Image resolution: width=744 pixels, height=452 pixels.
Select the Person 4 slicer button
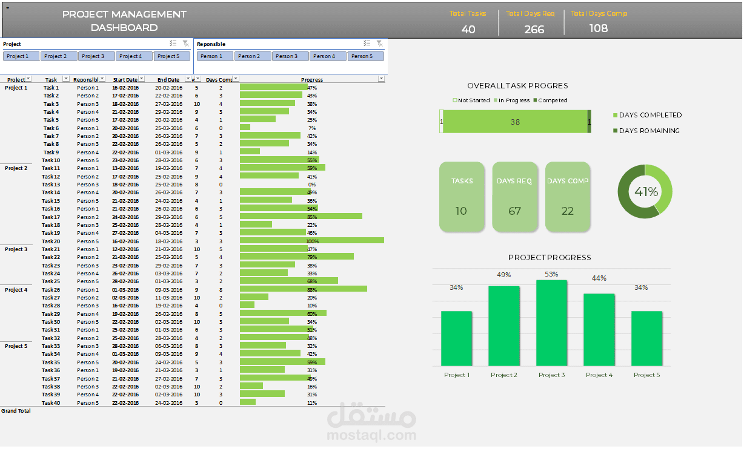[327, 56]
